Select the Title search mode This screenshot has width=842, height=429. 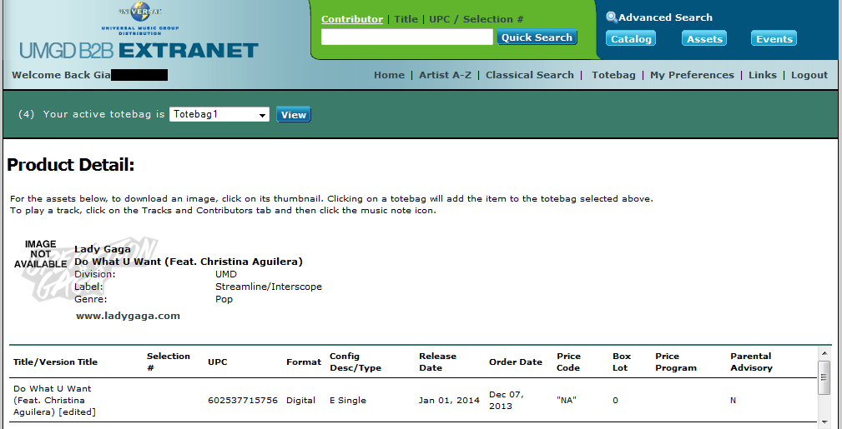(x=406, y=19)
